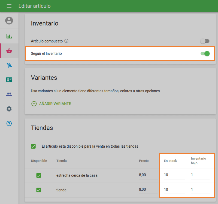Go to the reports bar chart icon
The width and height of the screenshot is (218, 204).
point(9,36)
